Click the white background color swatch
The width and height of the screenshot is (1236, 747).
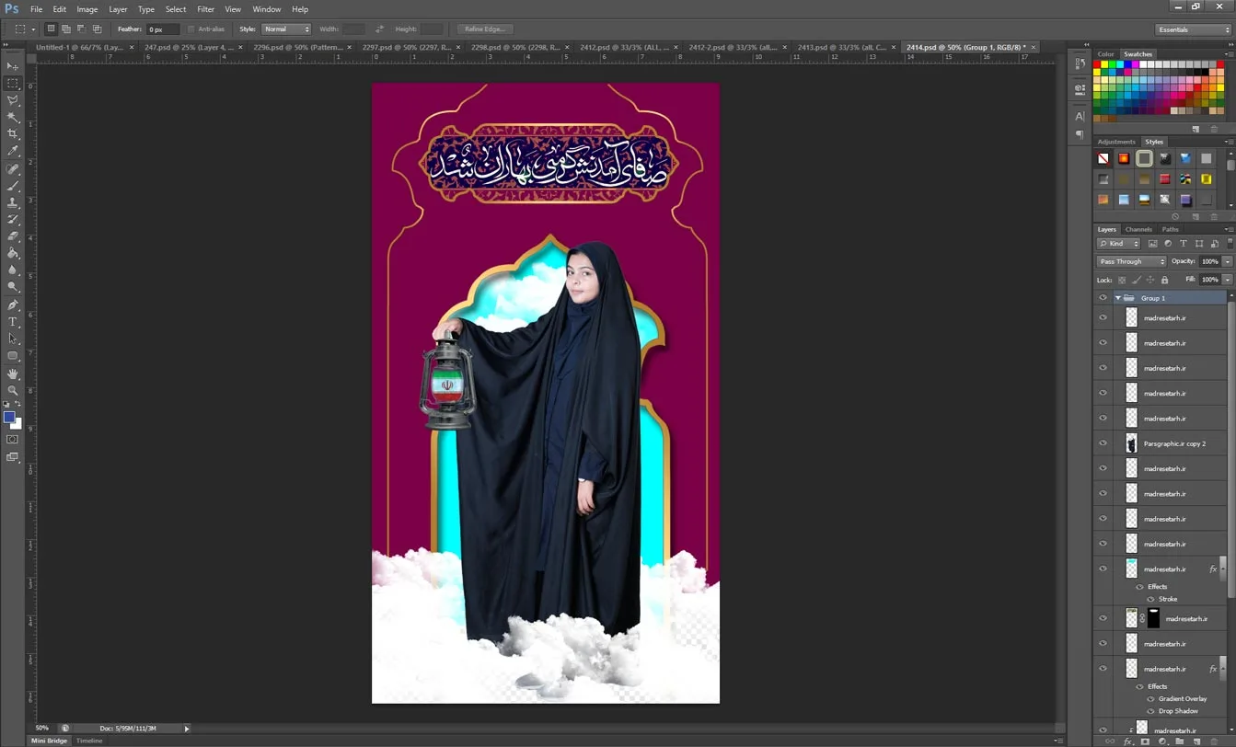coord(17,424)
